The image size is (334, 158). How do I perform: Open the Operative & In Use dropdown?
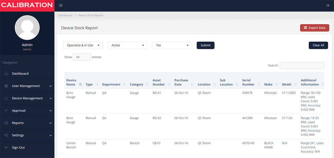coord(83,45)
